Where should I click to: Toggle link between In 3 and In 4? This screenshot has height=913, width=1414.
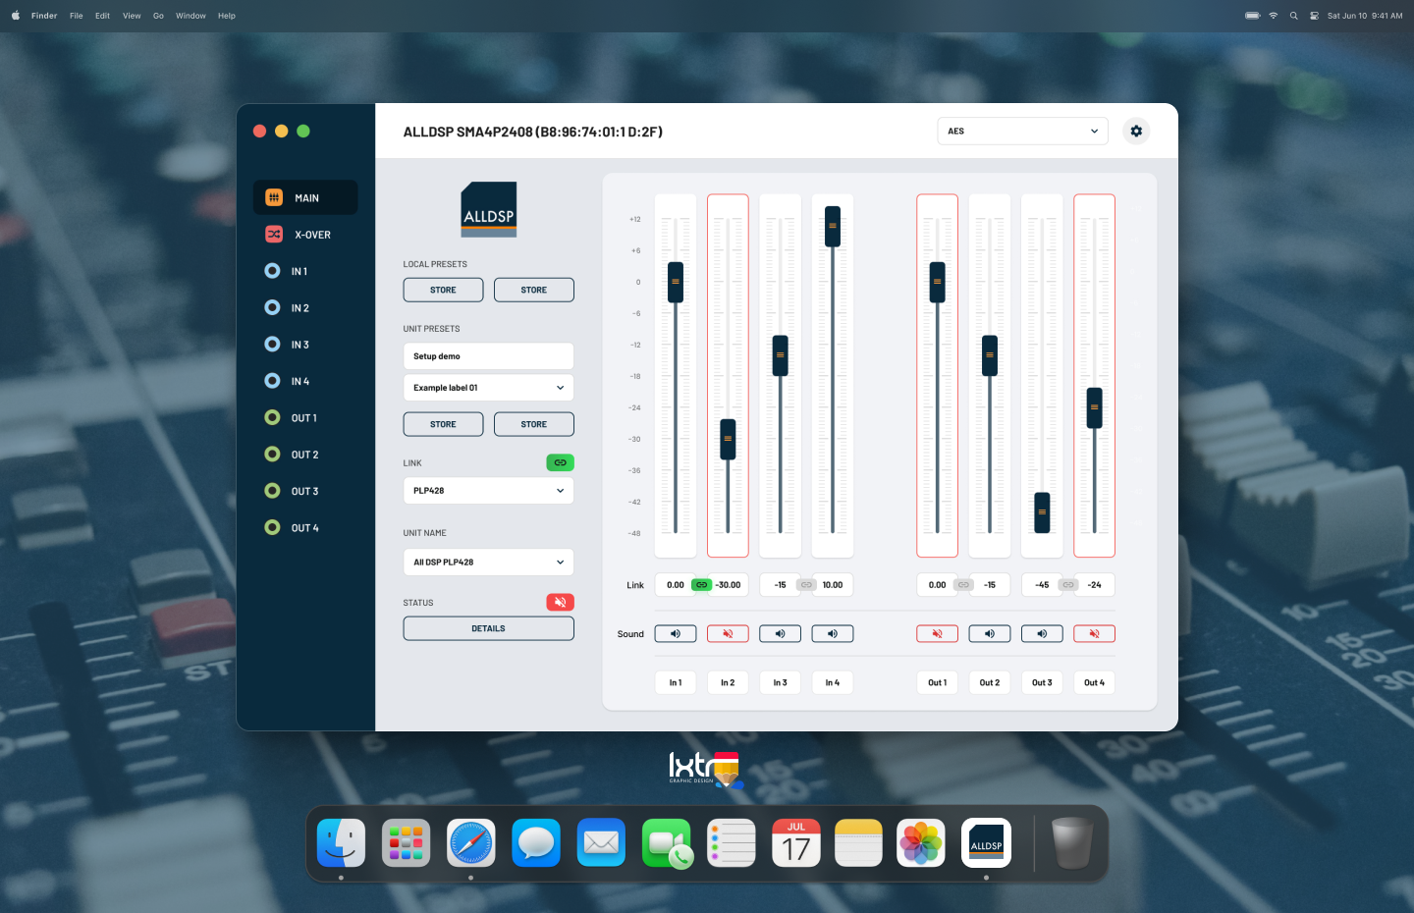(x=806, y=585)
